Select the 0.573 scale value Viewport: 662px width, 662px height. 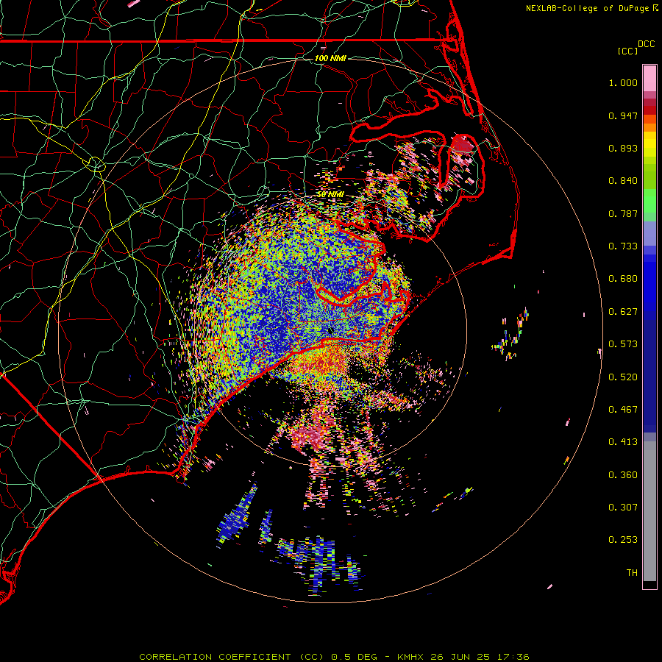(x=623, y=344)
